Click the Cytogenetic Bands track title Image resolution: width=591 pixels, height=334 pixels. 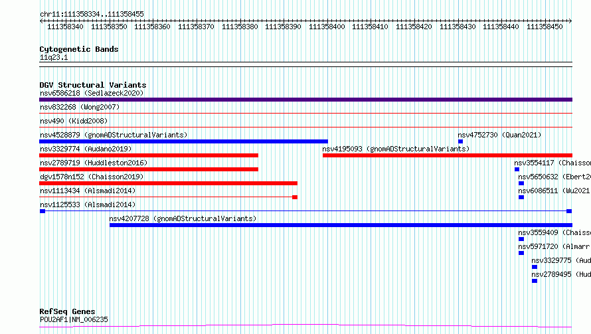tap(79, 49)
